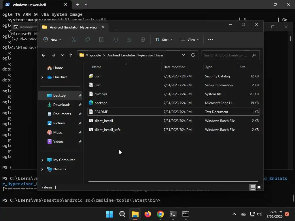Select the Android_Emulator_Hypervisor Explorer tab

coord(73,27)
